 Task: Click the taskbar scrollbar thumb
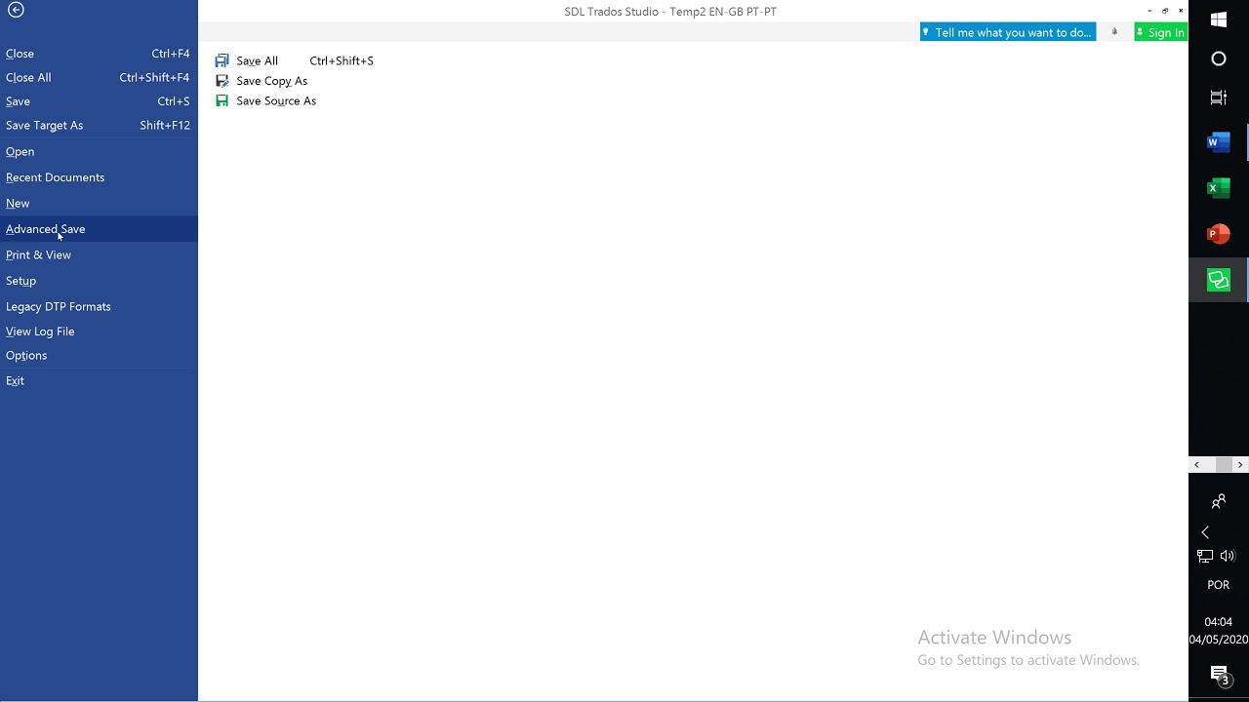pyautogui.click(x=1224, y=465)
